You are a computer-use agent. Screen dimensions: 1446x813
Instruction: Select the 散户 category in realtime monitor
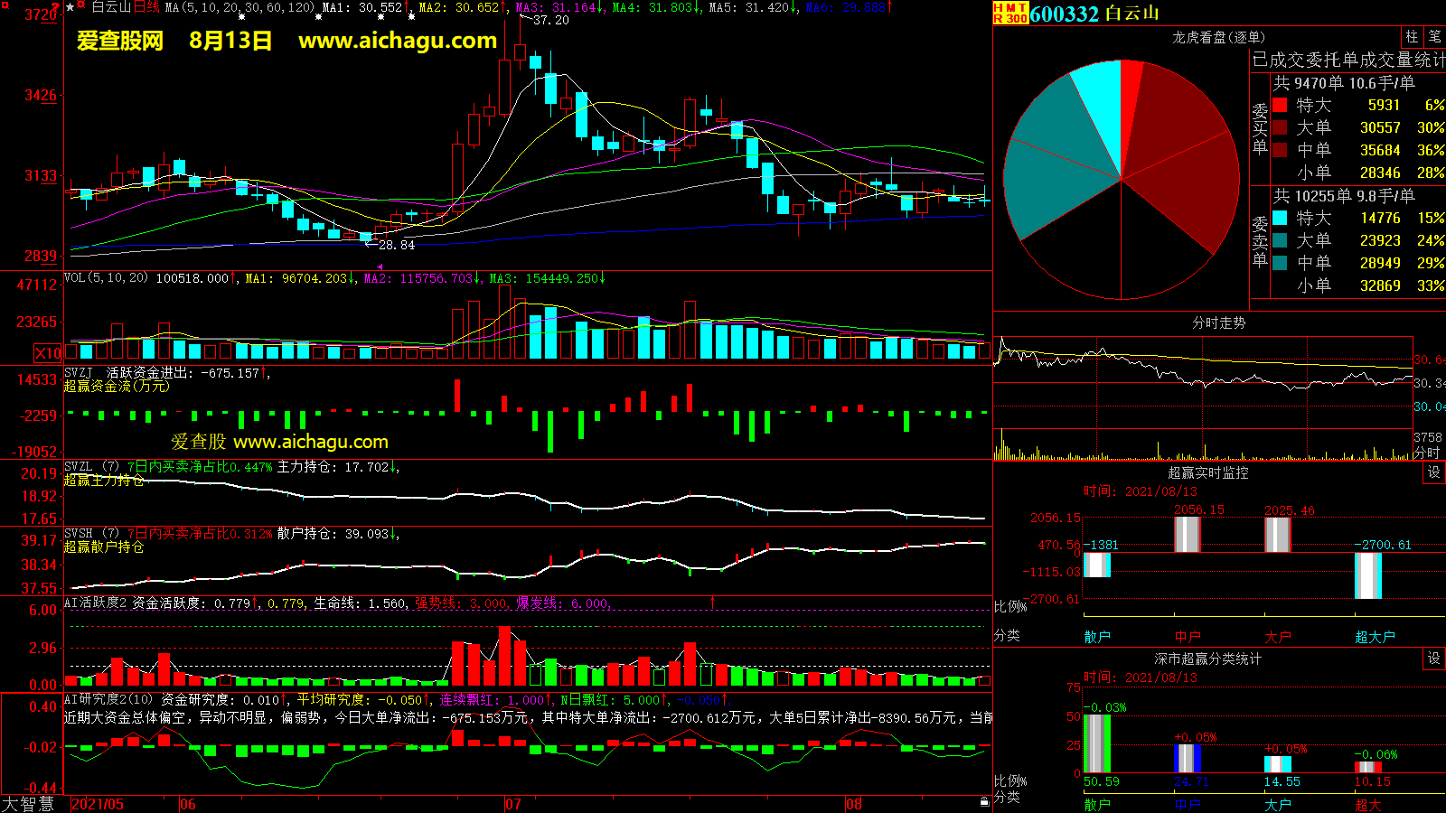tap(1097, 637)
